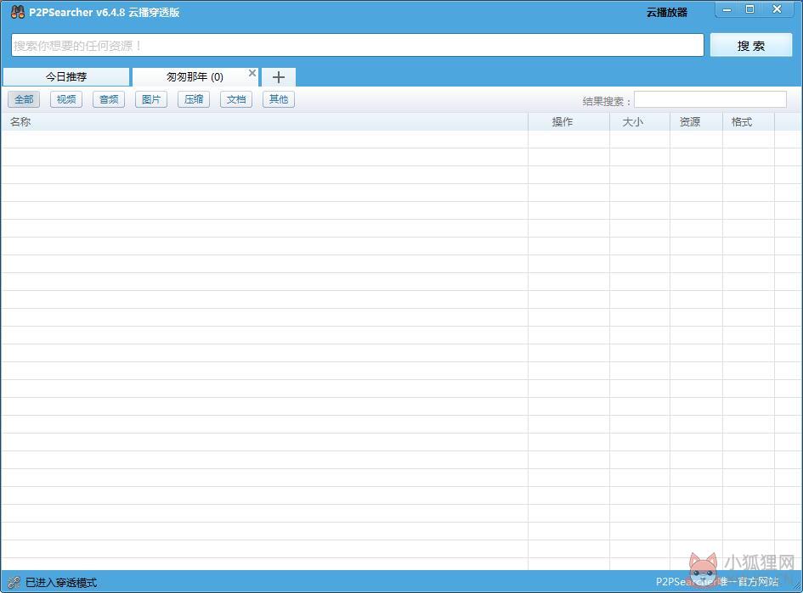Maximize the P2PSearcher window
Image resolution: width=803 pixels, height=593 pixels.
(750, 9)
